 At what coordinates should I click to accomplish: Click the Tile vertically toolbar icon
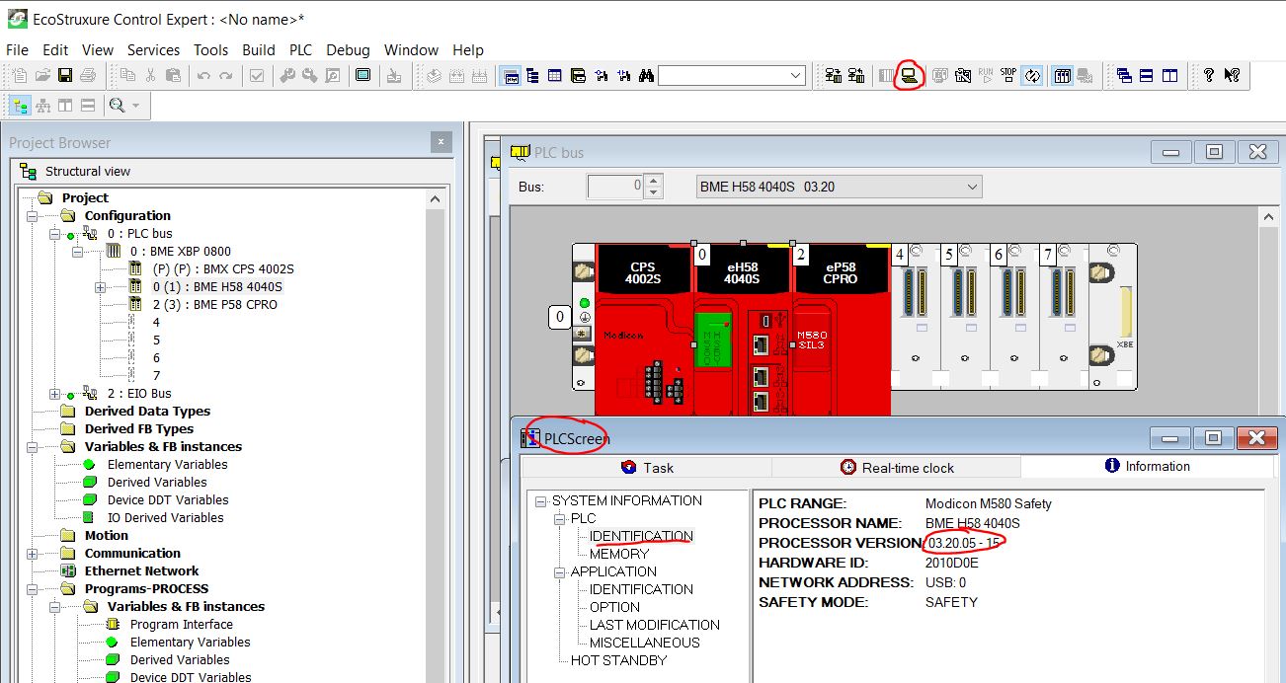click(1169, 75)
